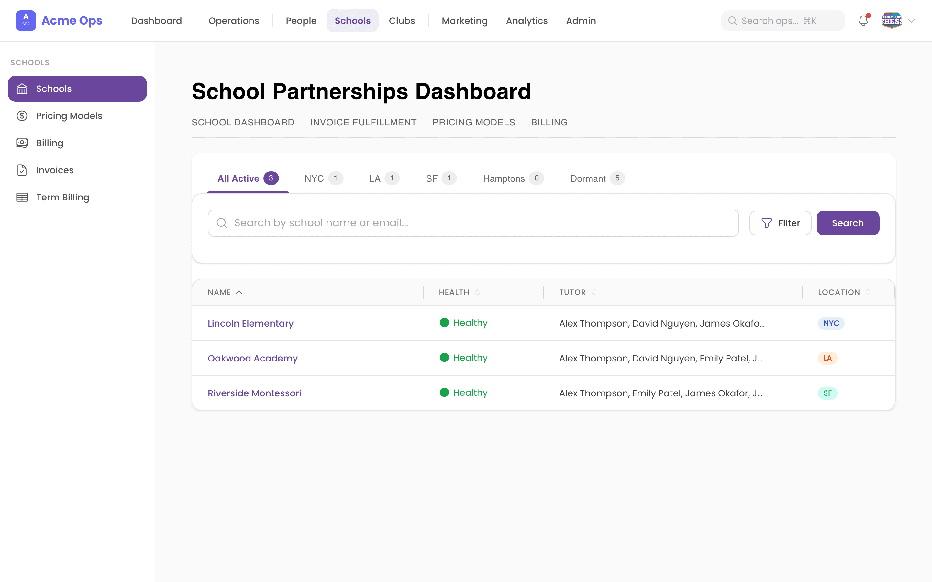Select the SF tab
932x582 pixels.
coord(441,178)
